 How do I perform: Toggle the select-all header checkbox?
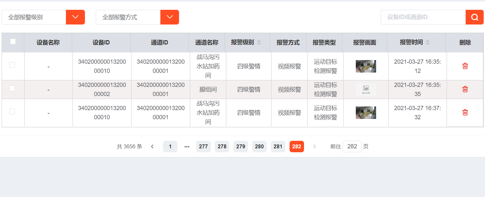[x=13, y=41]
